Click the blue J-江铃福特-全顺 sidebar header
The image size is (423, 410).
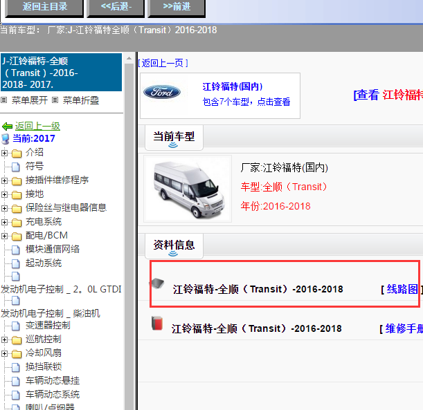pos(61,73)
